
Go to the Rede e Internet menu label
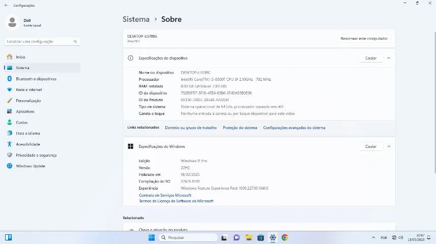pyautogui.click(x=29, y=90)
